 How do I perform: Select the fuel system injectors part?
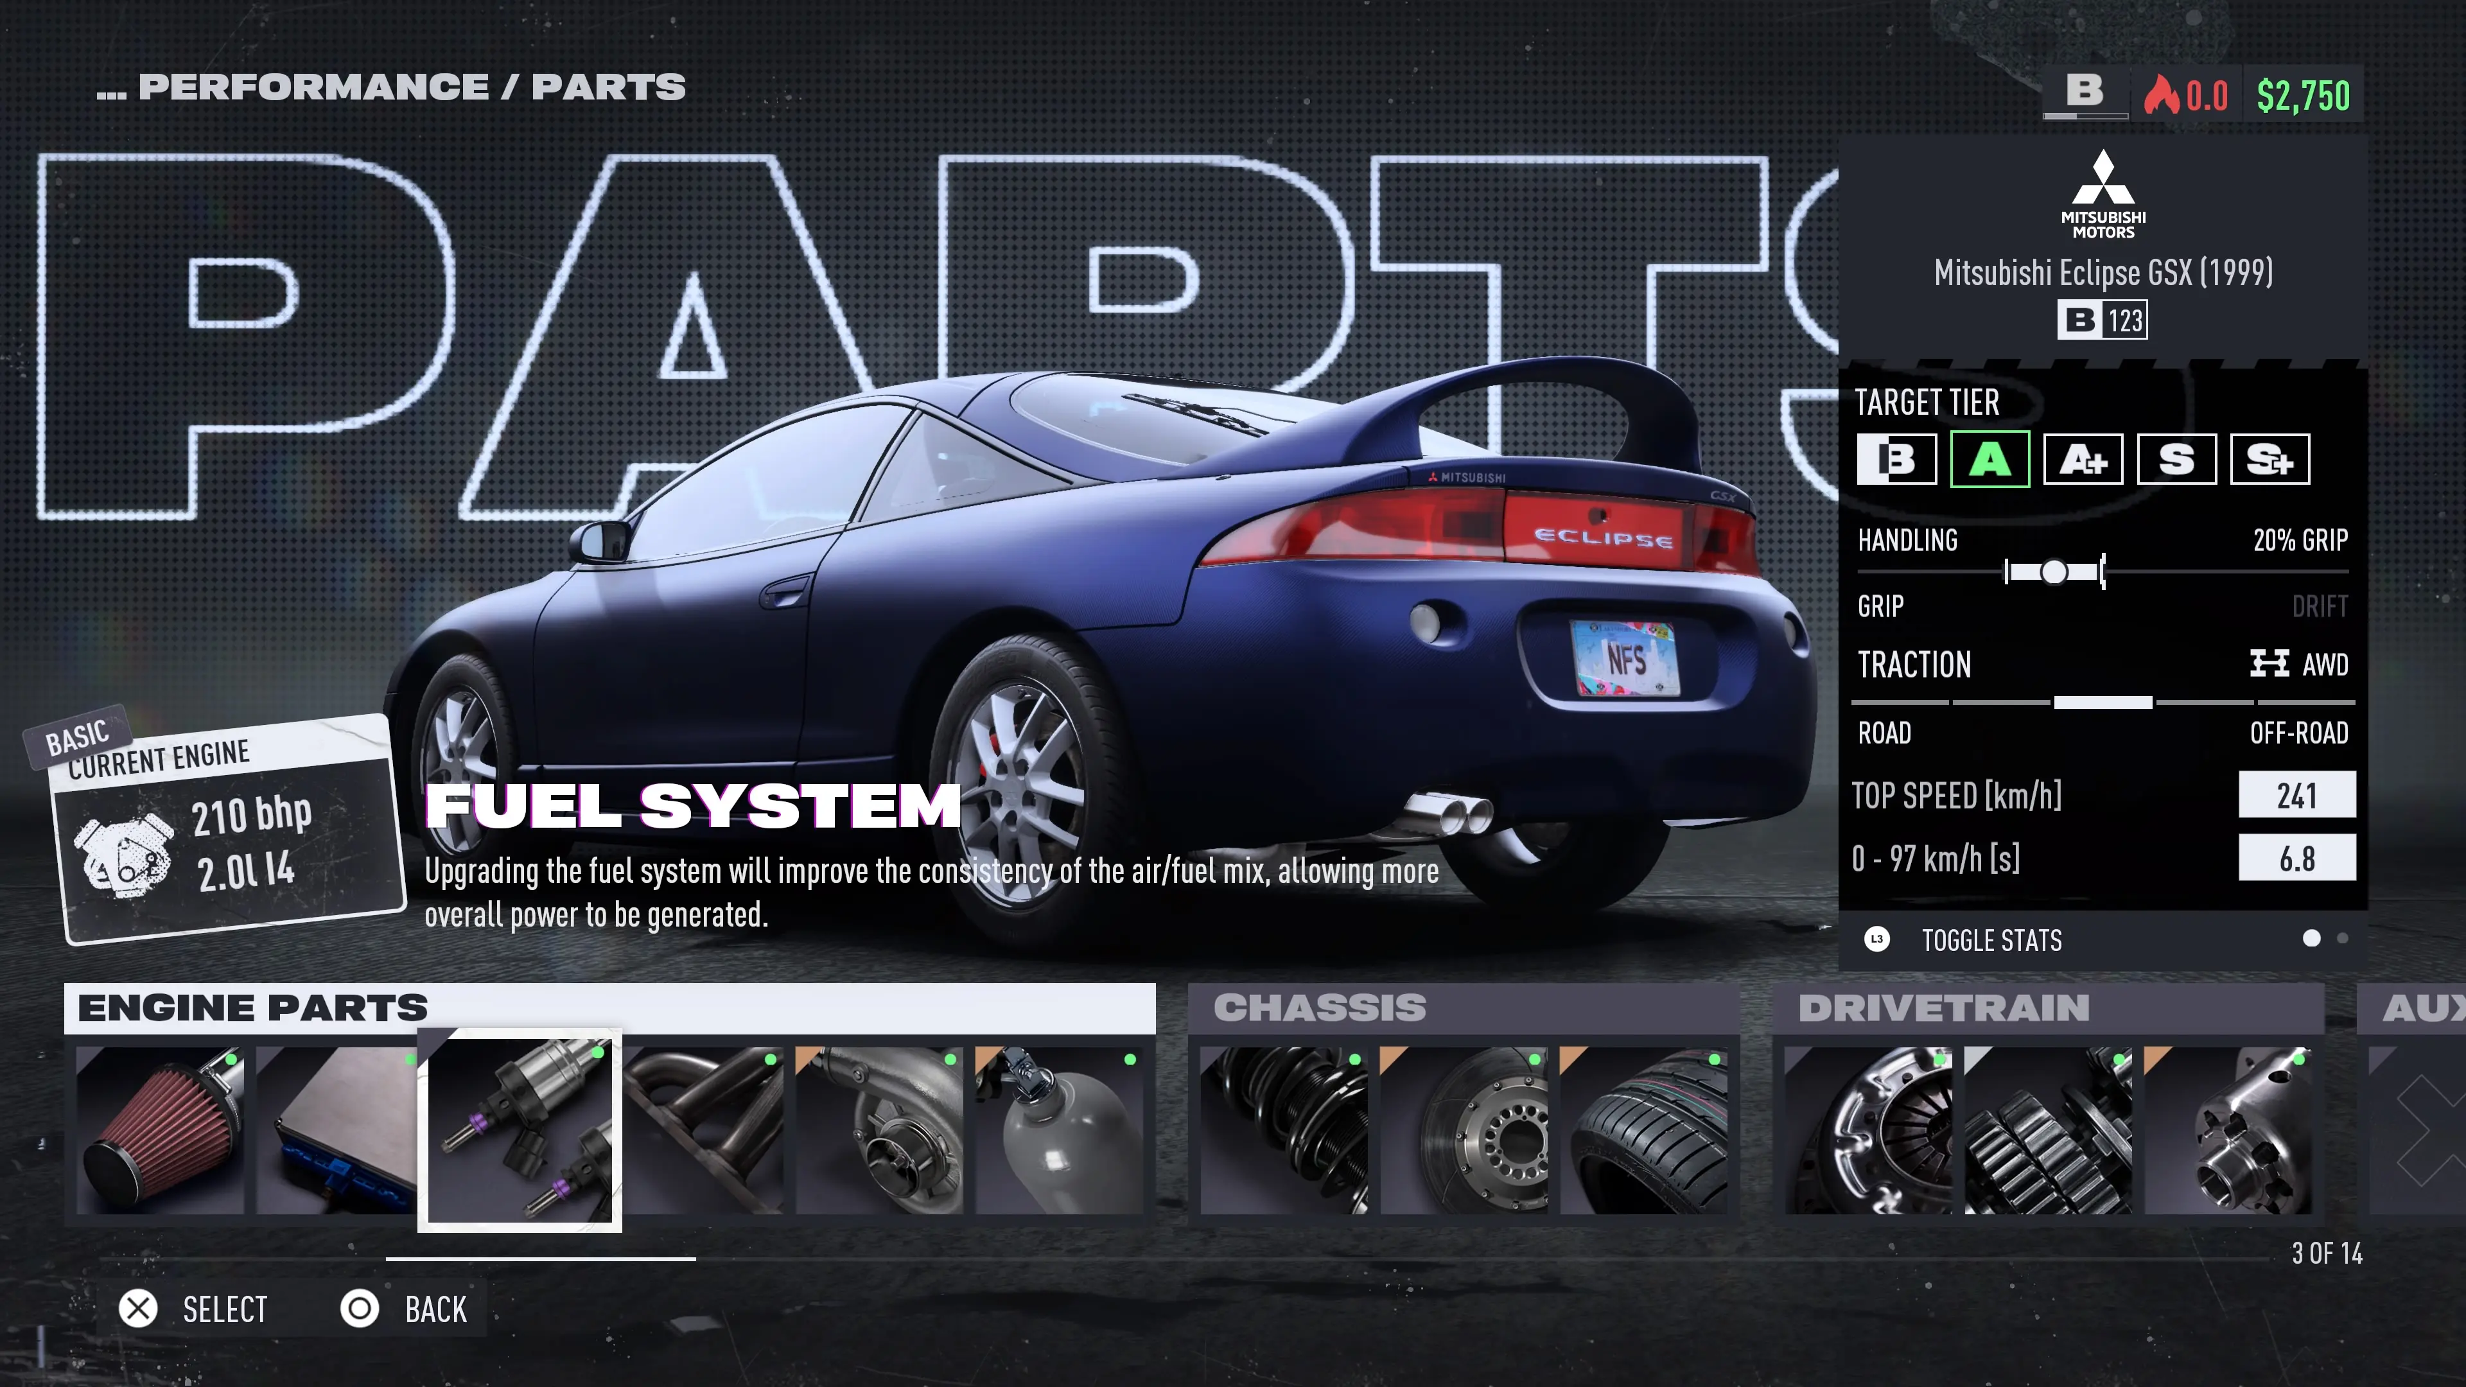pyautogui.click(x=520, y=1130)
